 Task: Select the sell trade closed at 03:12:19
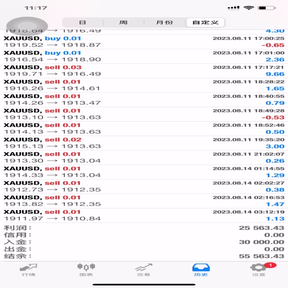coord(144,215)
